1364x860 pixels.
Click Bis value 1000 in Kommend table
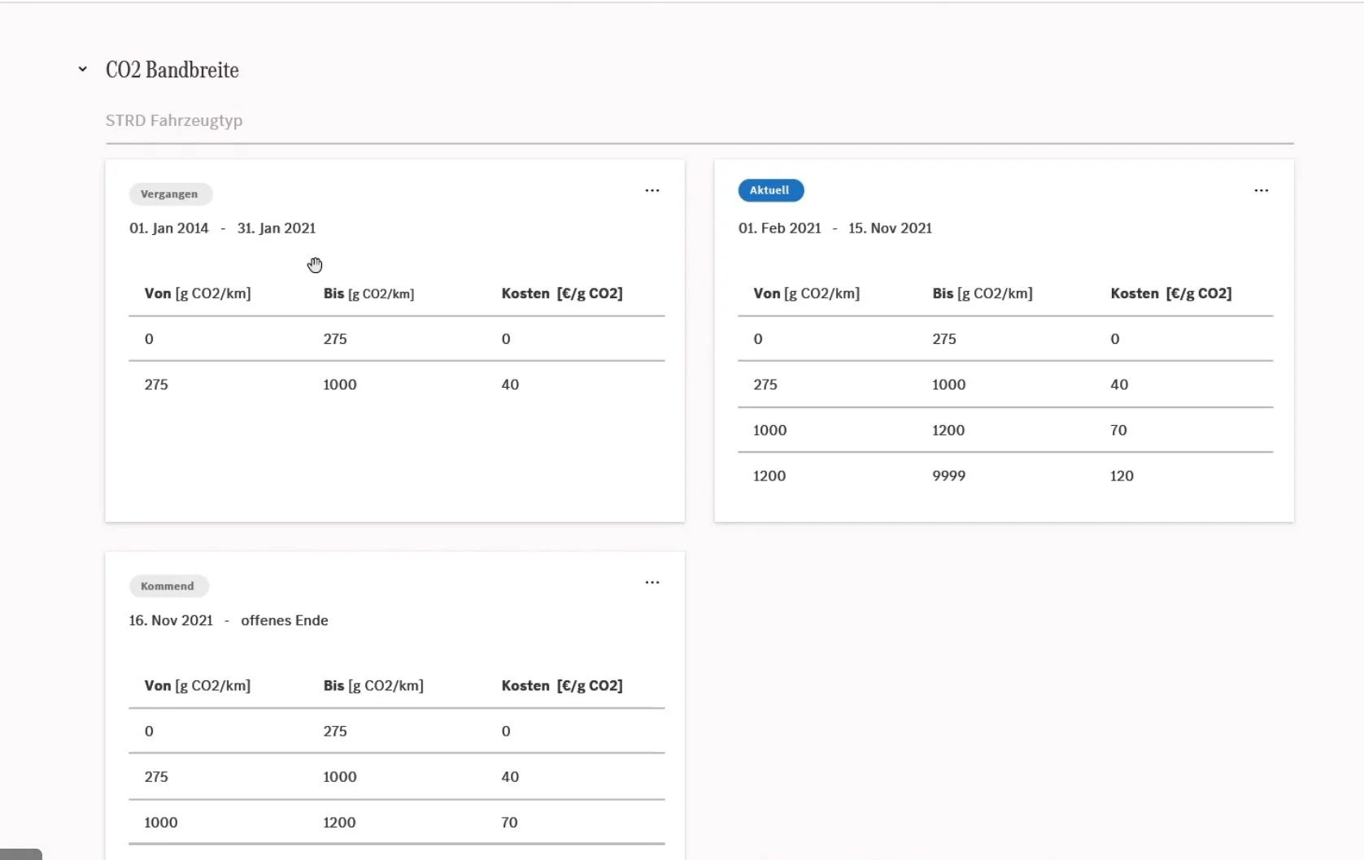coord(340,777)
